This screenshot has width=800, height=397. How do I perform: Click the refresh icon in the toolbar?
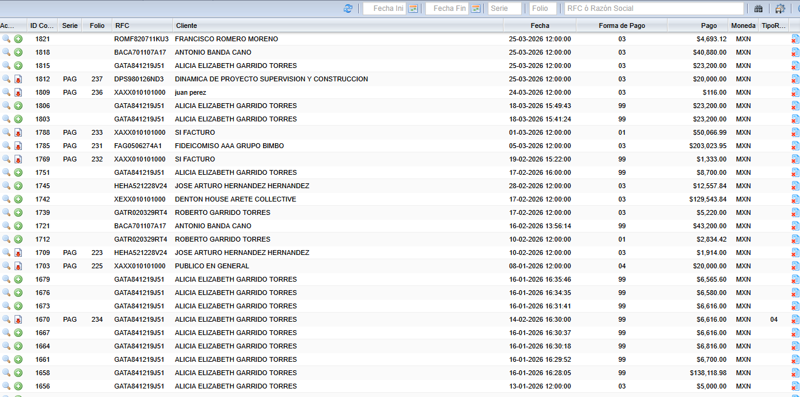pyautogui.click(x=348, y=8)
